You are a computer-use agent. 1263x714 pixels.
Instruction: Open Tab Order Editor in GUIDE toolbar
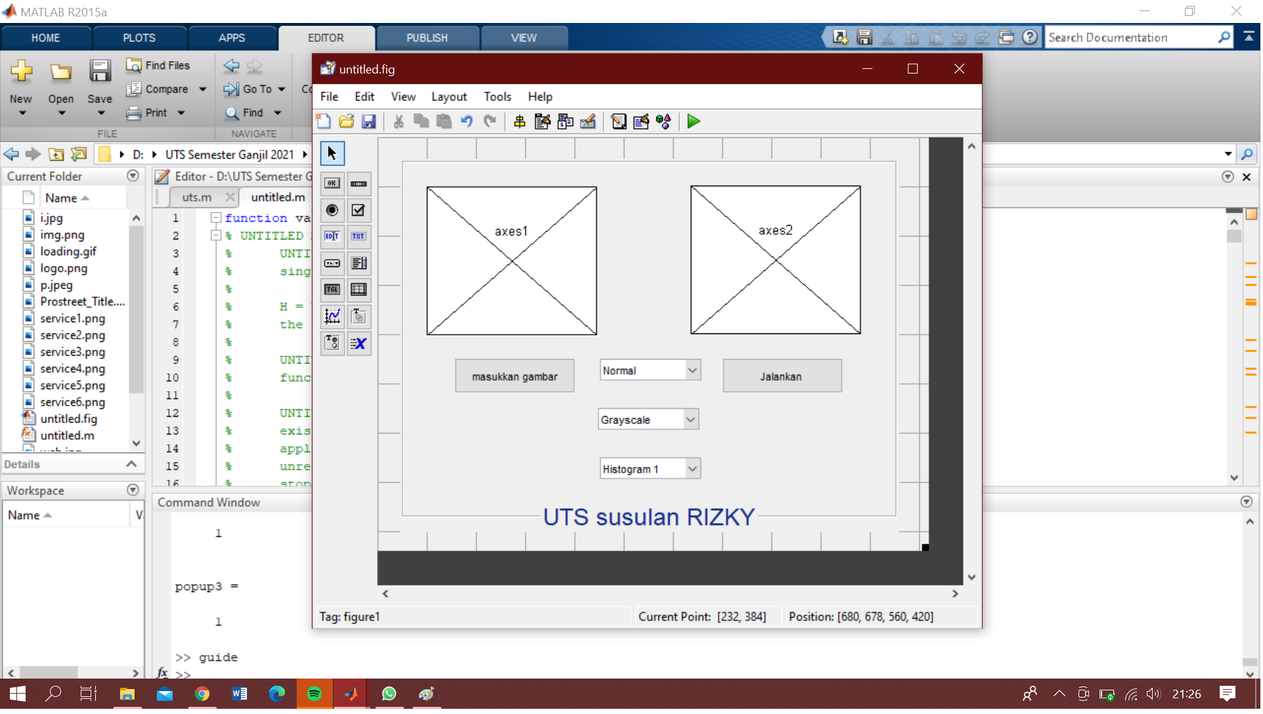(x=565, y=121)
